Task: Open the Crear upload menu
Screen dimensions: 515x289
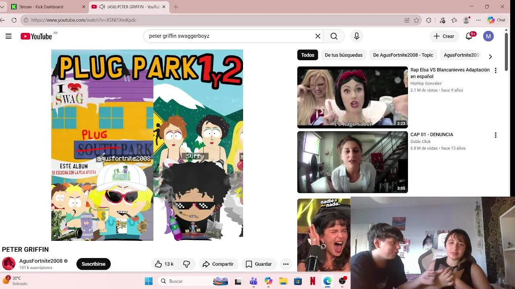Action: (x=444, y=36)
